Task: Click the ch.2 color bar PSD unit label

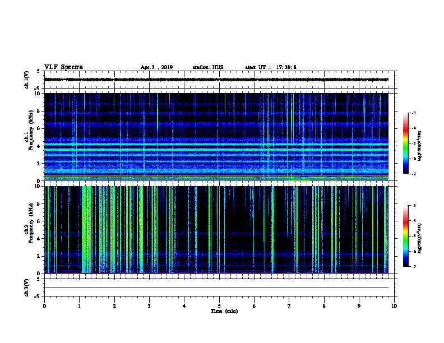Action: pyautogui.click(x=419, y=238)
